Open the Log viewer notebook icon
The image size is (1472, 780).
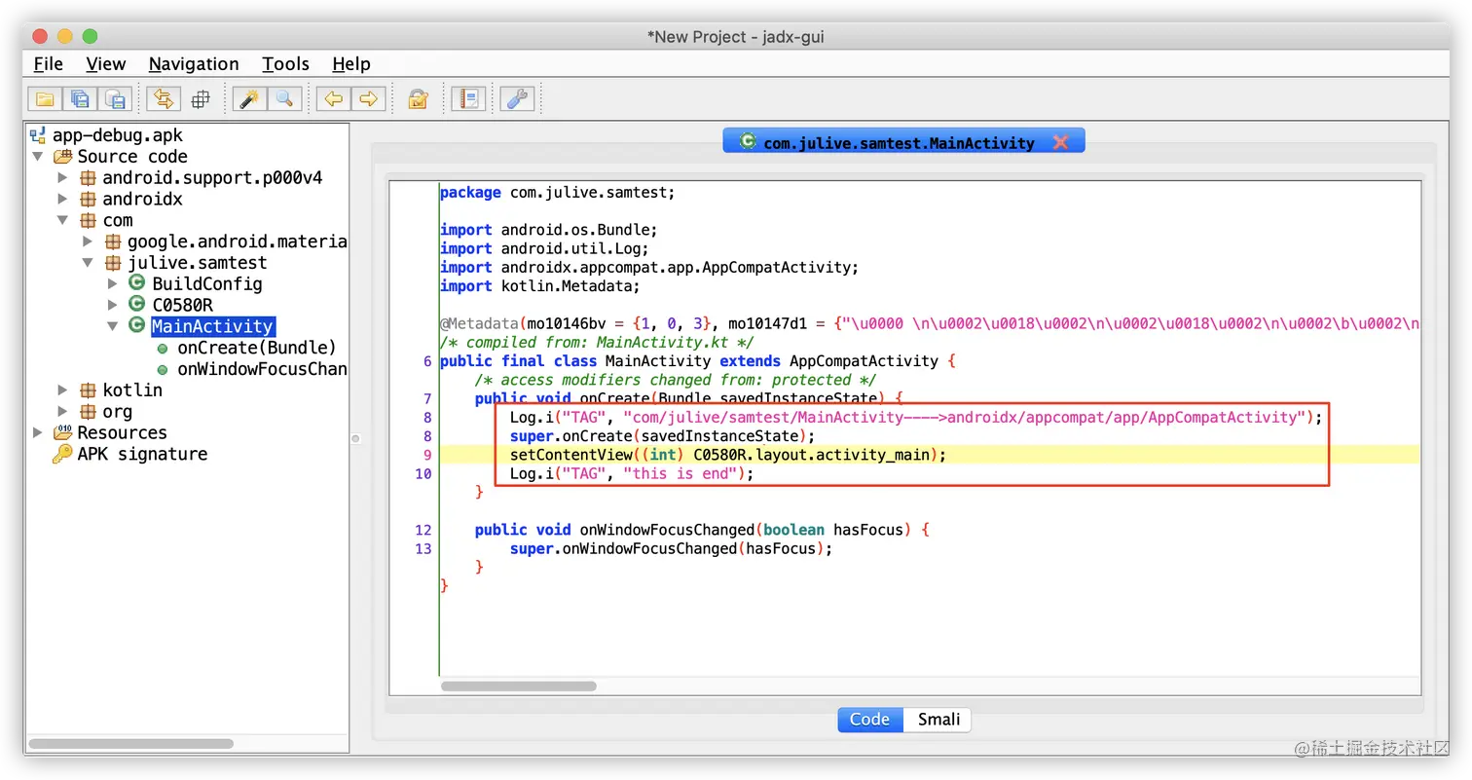click(x=468, y=98)
